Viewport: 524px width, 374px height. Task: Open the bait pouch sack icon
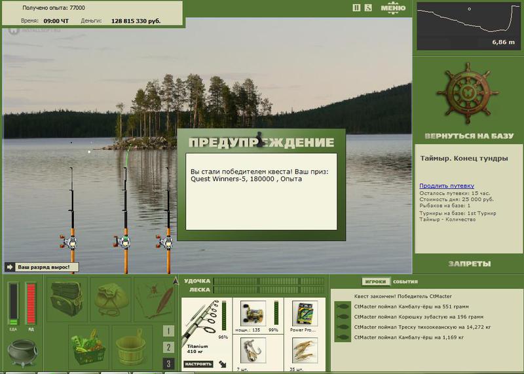pos(111,299)
